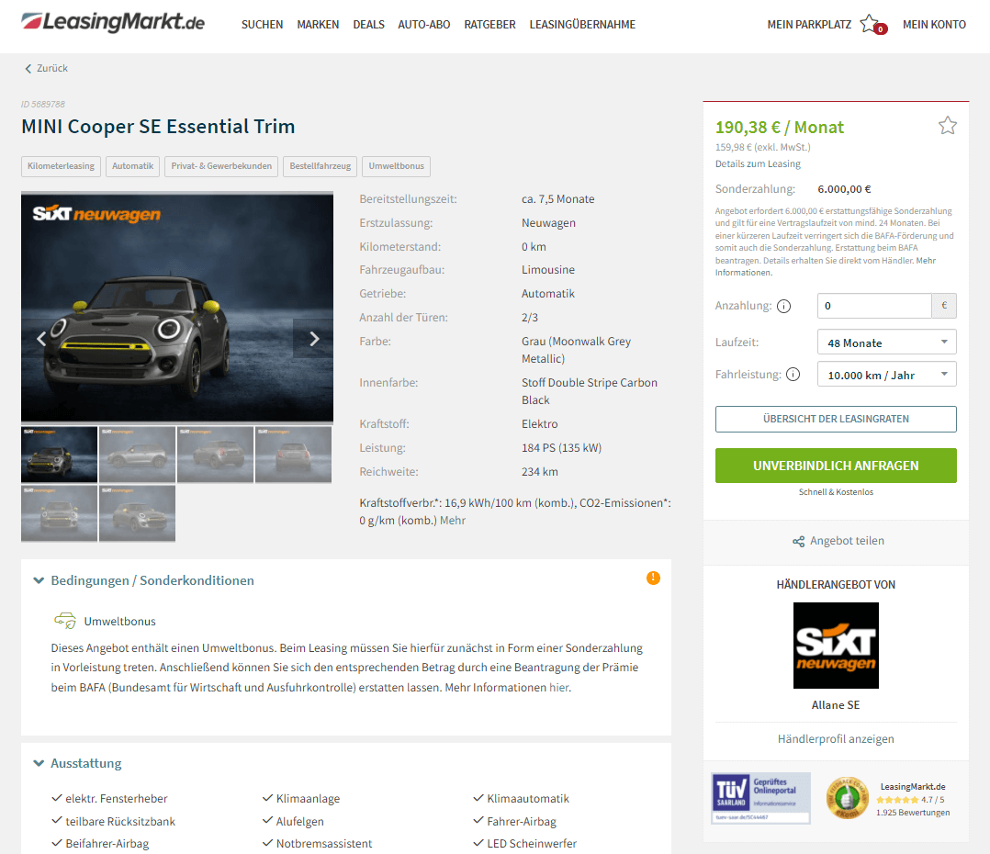Open the RATGEBER menu
Screen dimensions: 990x854
(x=490, y=25)
